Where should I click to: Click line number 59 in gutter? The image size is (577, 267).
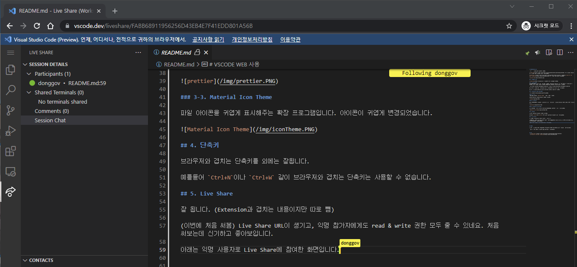[x=162, y=250]
